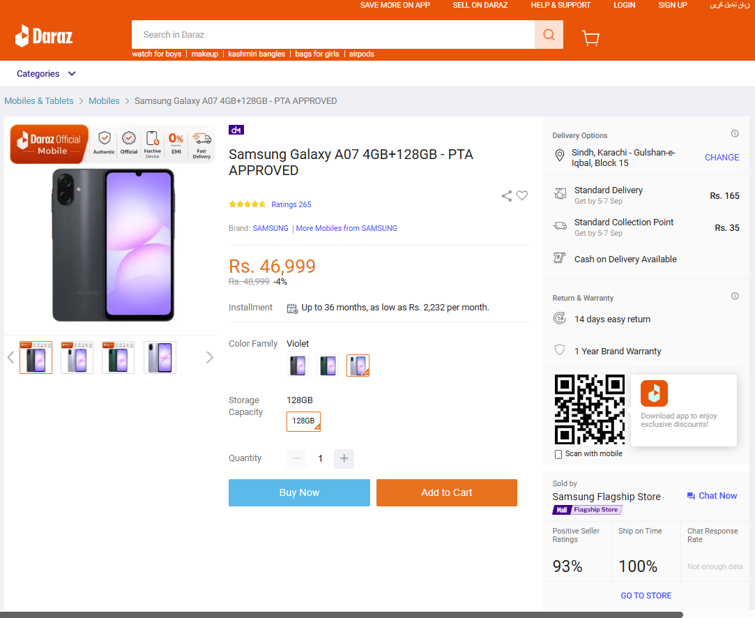Screen dimensions: 755x618
Task: Expand the Categories dropdown
Action: (x=46, y=74)
